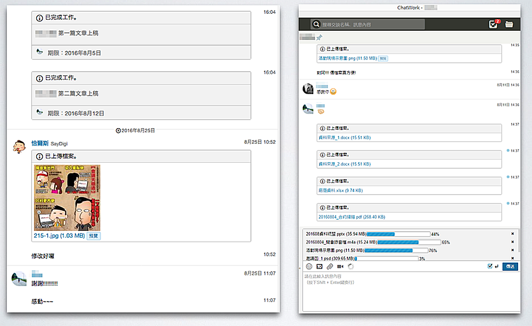
Task: Open the 215-1.jpg file link
Action: click(59, 236)
